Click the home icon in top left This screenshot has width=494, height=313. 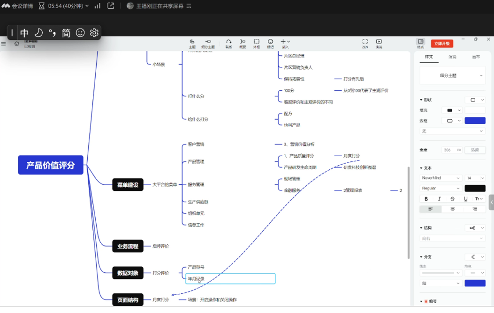[17, 44]
